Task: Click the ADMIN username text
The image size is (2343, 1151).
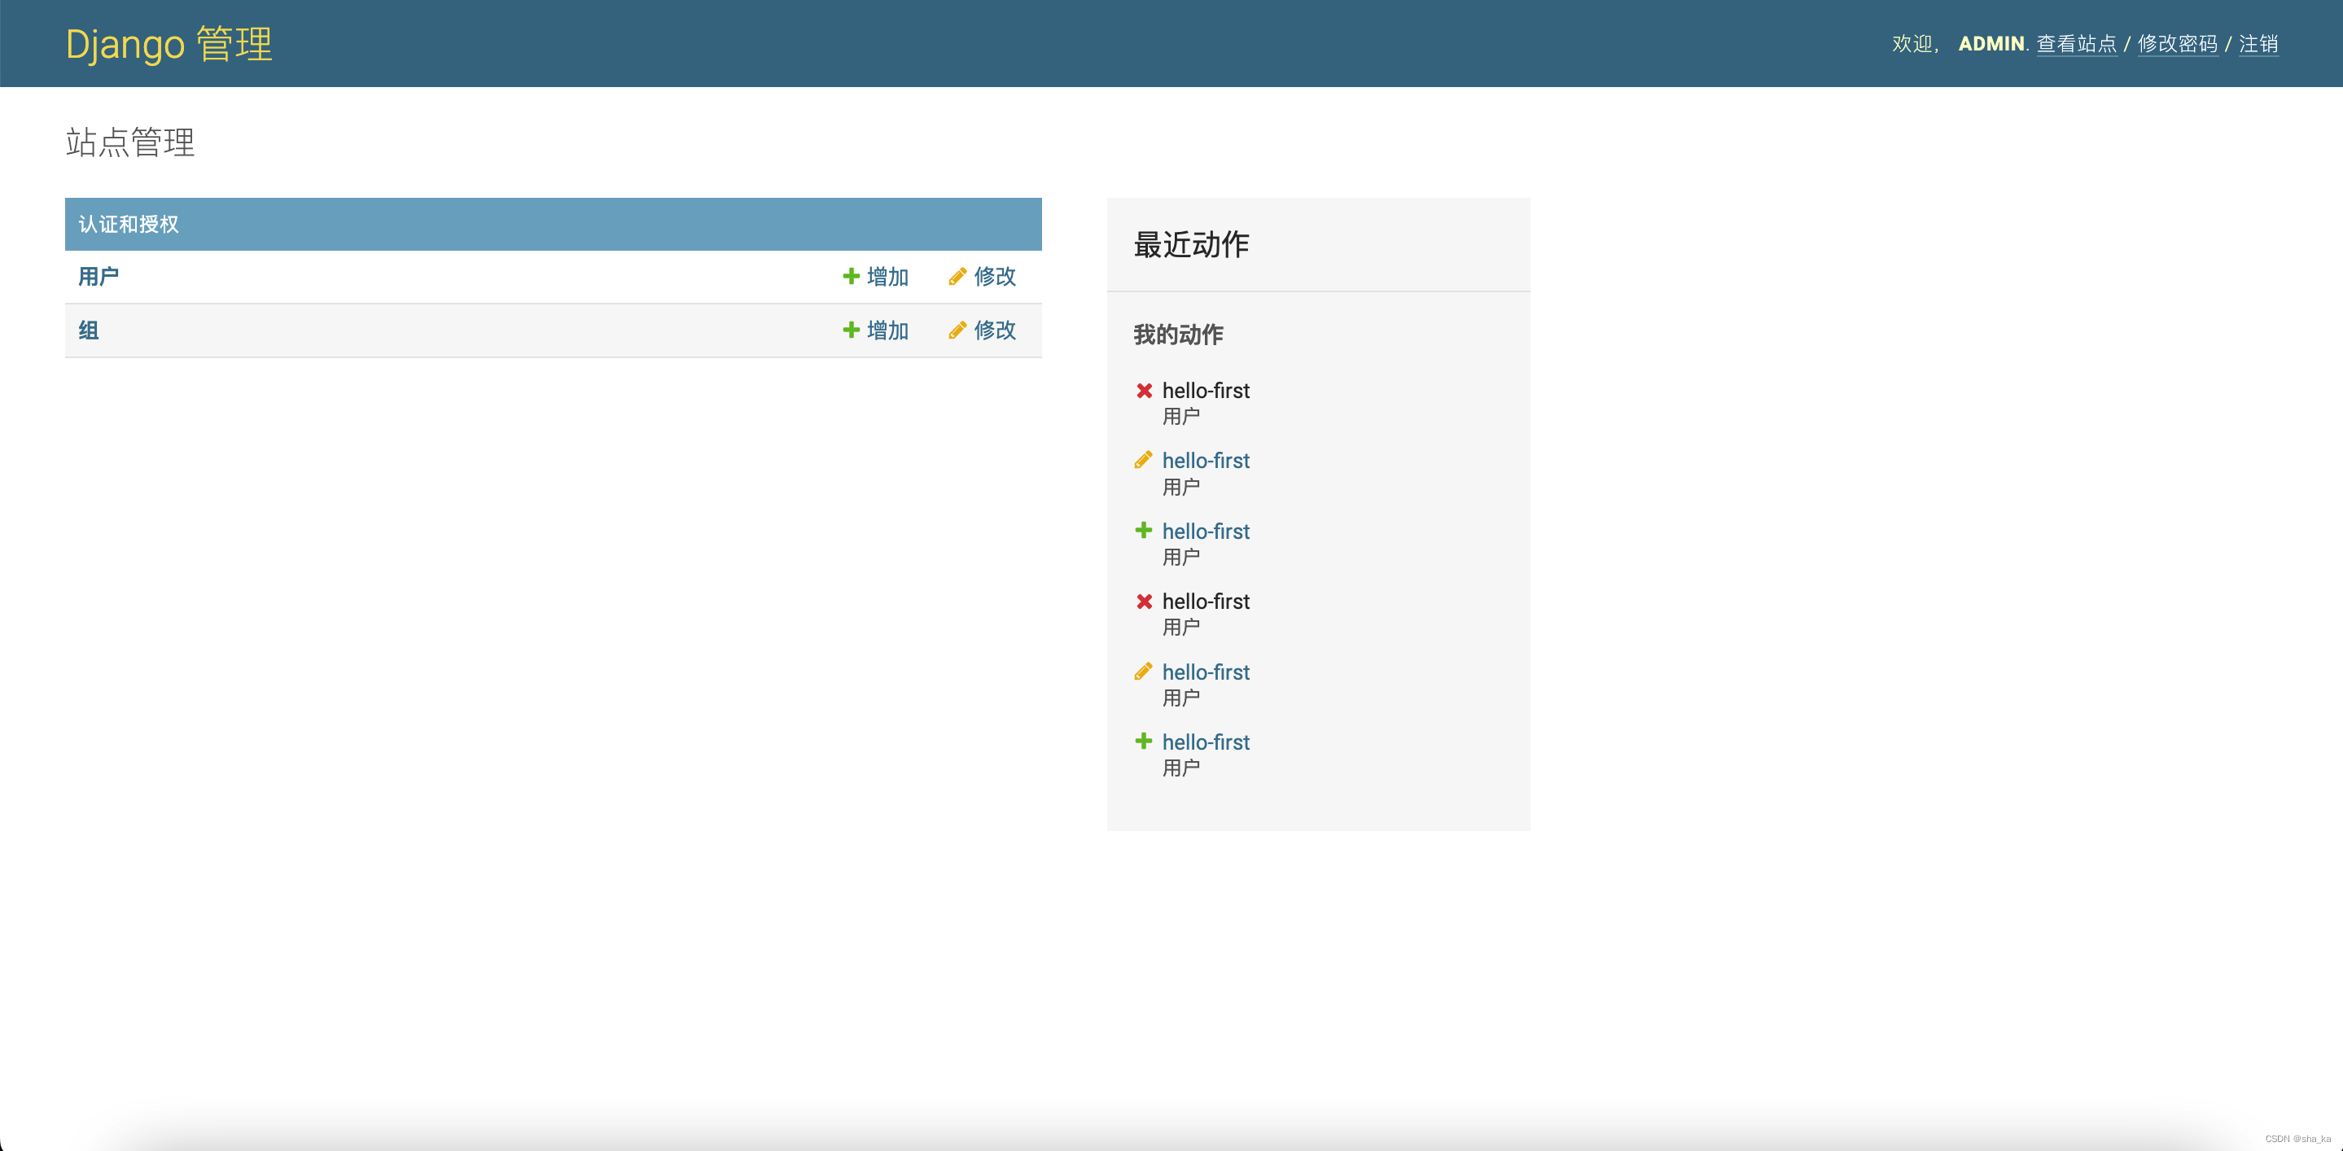Action: click(x=1991, y=44)
